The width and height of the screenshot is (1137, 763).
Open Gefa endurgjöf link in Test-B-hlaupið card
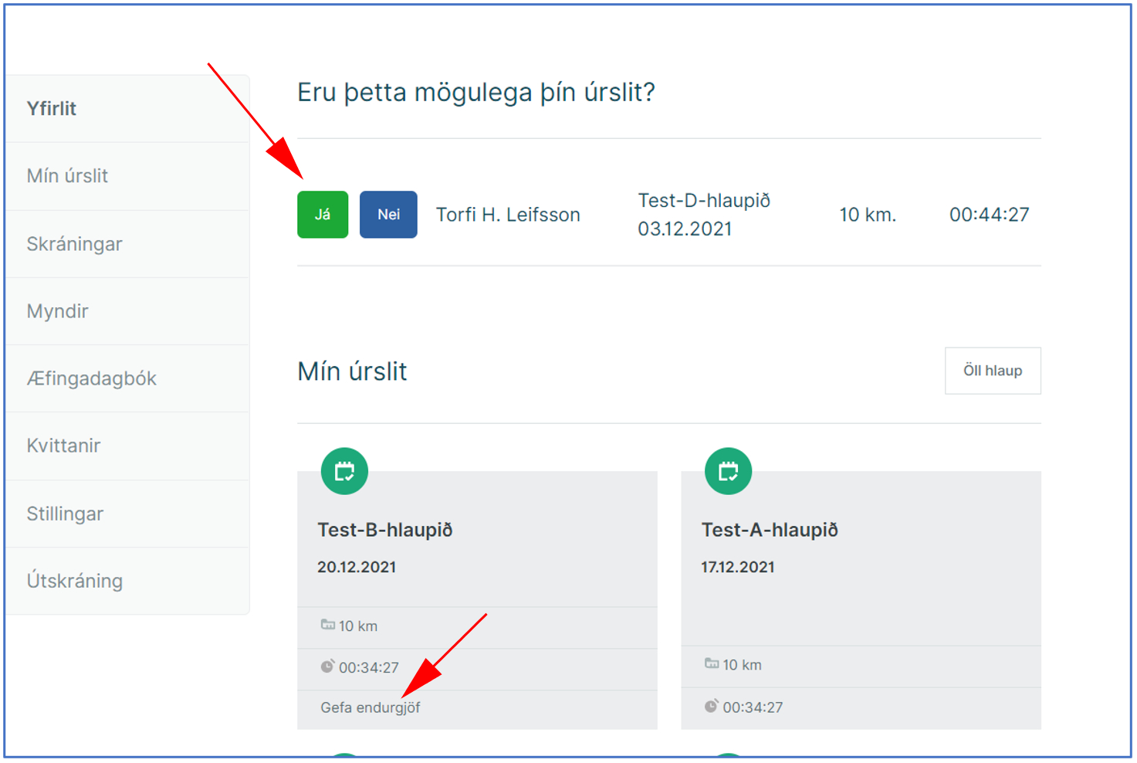[x=371, y=707]
